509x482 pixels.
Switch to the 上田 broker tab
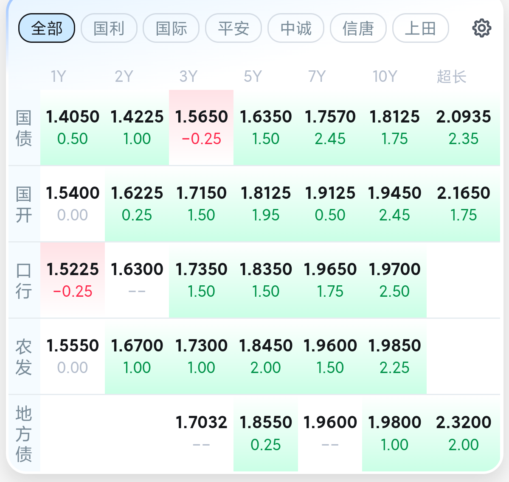[x=420, y=28]
